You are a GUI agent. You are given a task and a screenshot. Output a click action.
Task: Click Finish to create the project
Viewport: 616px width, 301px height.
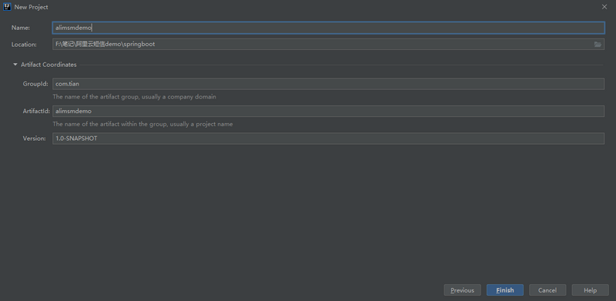tap(505, 290)
